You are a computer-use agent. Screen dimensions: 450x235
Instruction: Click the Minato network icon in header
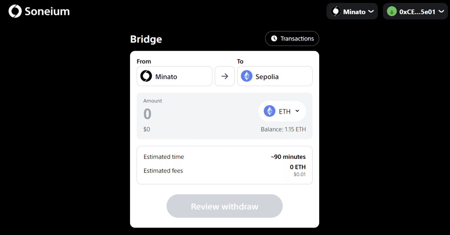(336, 12)
